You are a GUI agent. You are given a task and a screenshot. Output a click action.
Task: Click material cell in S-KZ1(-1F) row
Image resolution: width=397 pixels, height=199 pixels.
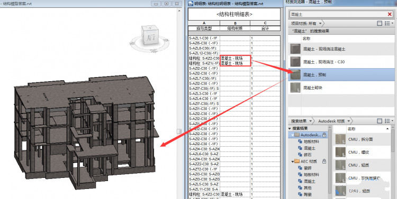235,63
